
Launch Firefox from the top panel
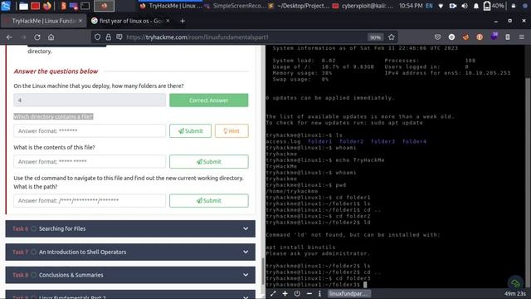tap(47, 6)
